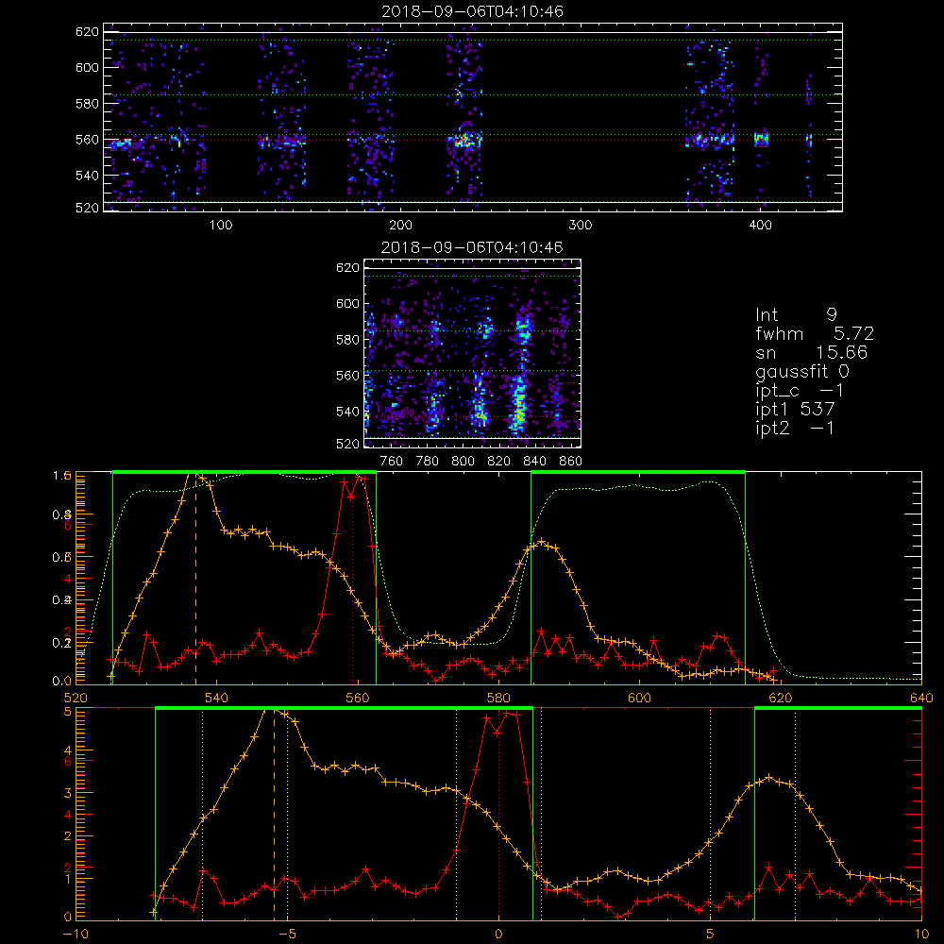Click y-axis label 580 on top spectrogram

click(87, 104)
